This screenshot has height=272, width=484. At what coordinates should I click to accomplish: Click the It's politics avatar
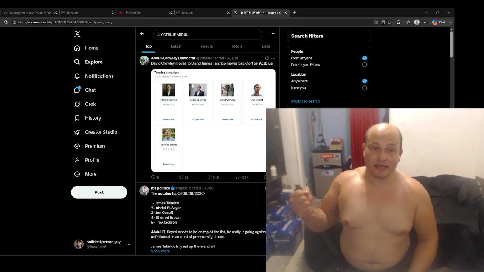(x=144, y=190)
